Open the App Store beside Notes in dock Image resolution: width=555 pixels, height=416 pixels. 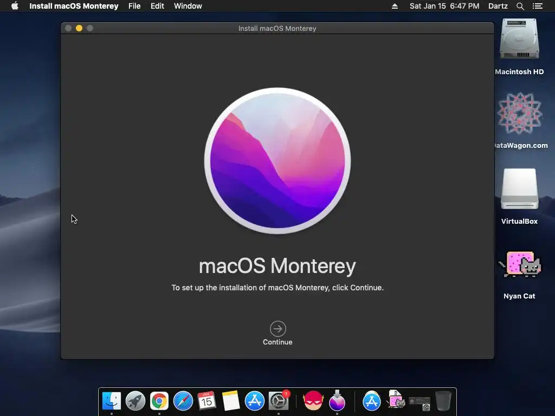coord(255,401)
